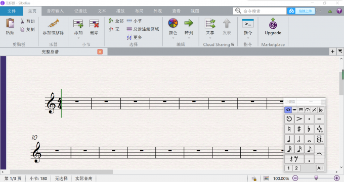Viewport: 344px width, 182px height.
Task: Click the Paste (粘贴) clipboard icon
Action: click(10, 23)
